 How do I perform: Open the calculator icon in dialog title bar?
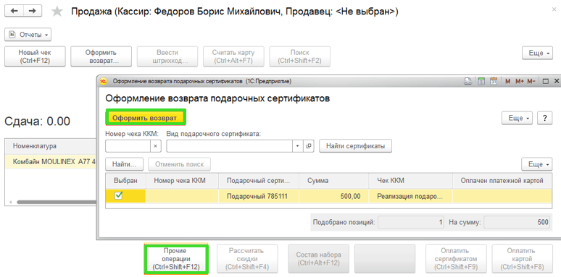click(481, 82)
